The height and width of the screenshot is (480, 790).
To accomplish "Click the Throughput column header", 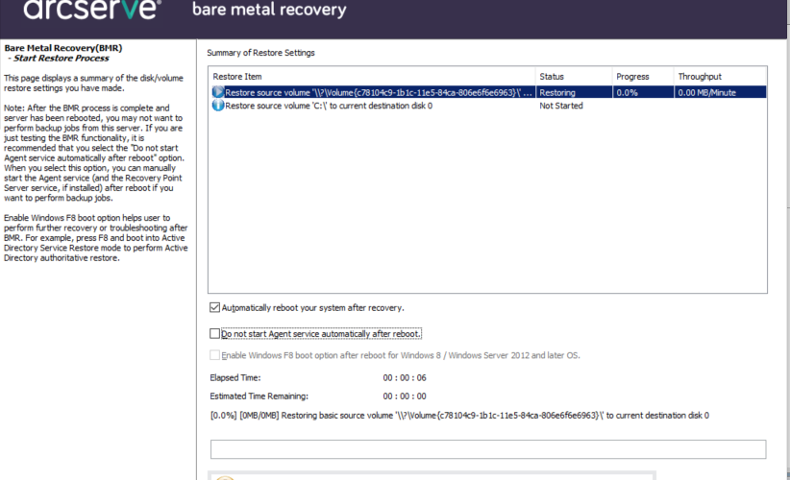I will [x=720, y=77].
